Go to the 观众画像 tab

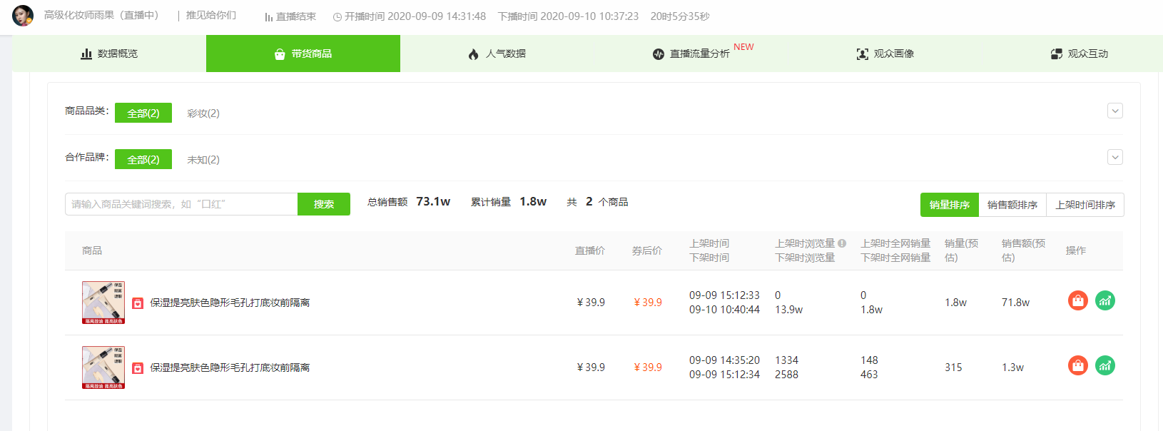tap(885, 54)
